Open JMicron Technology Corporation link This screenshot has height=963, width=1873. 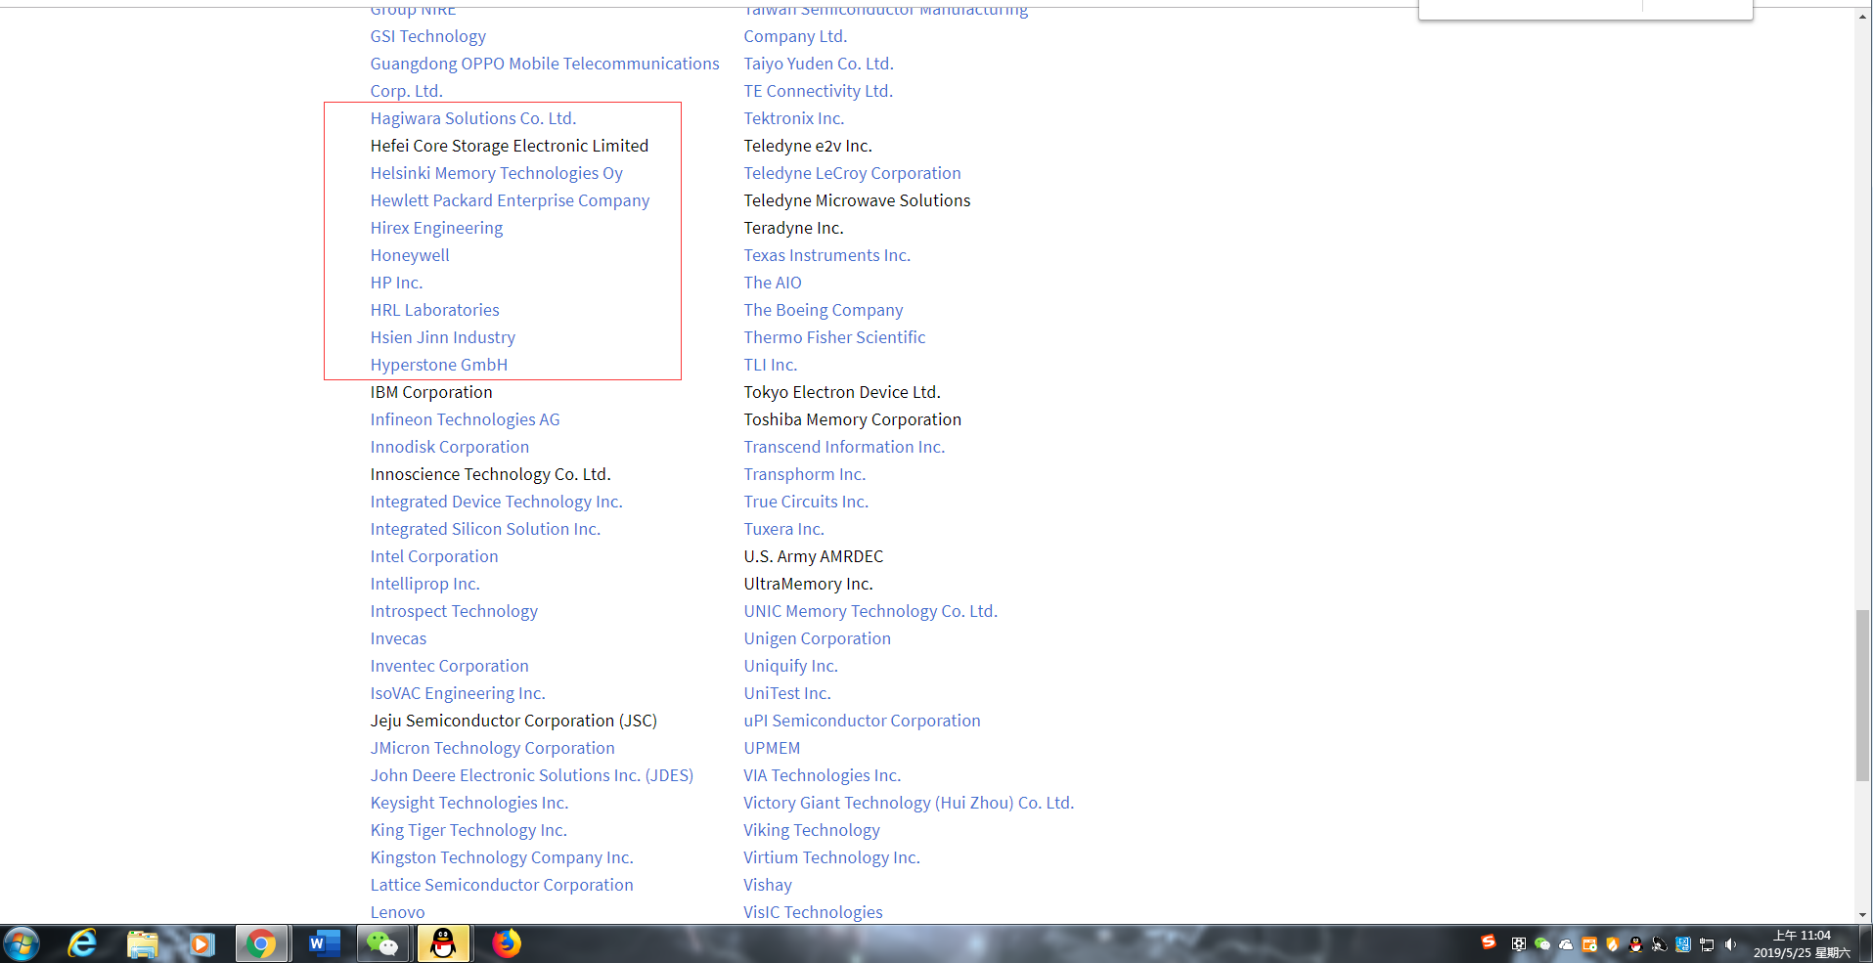[492, 748]
